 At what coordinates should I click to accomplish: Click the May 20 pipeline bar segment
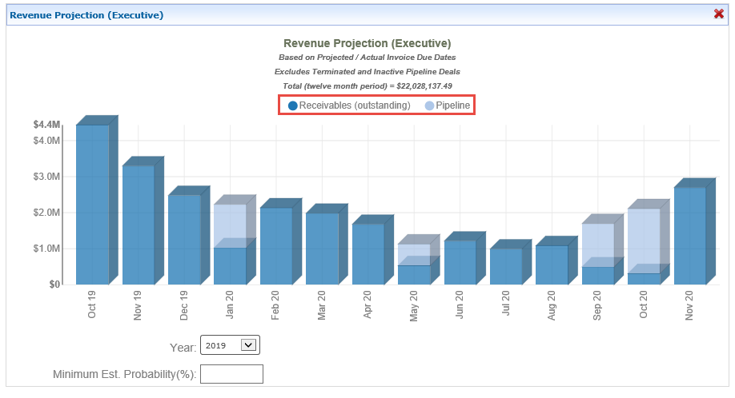click(414, 255)
